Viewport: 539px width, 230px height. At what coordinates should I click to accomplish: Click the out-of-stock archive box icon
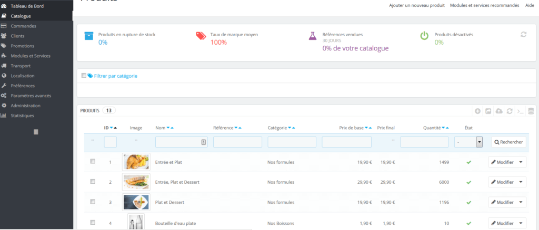click(x=88, y=36)
